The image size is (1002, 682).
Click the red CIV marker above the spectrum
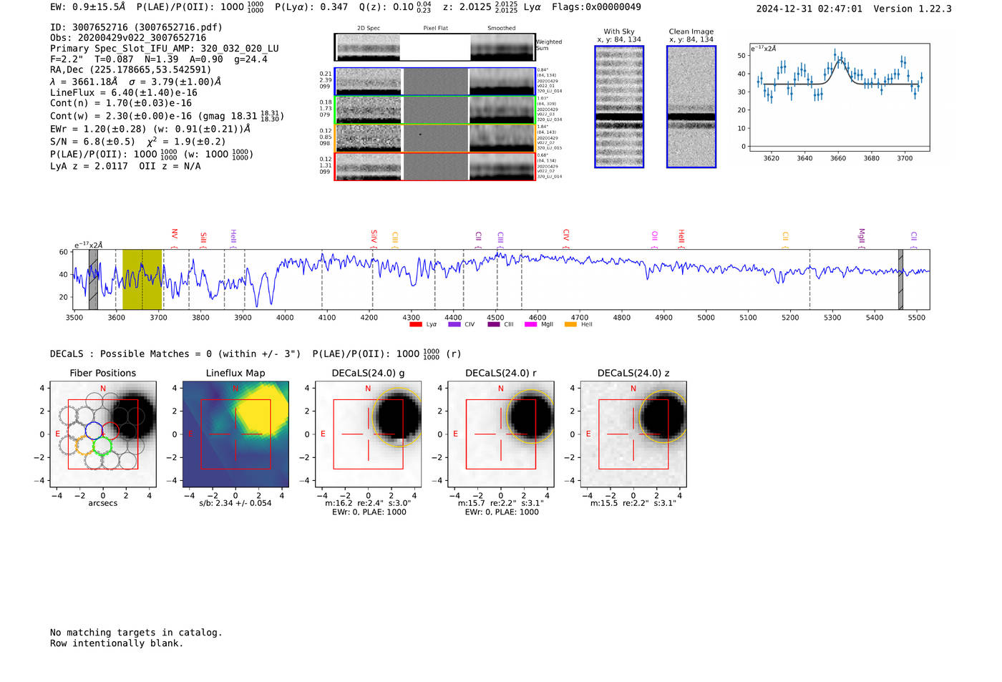pyautogui.click(x=566, y=237)
